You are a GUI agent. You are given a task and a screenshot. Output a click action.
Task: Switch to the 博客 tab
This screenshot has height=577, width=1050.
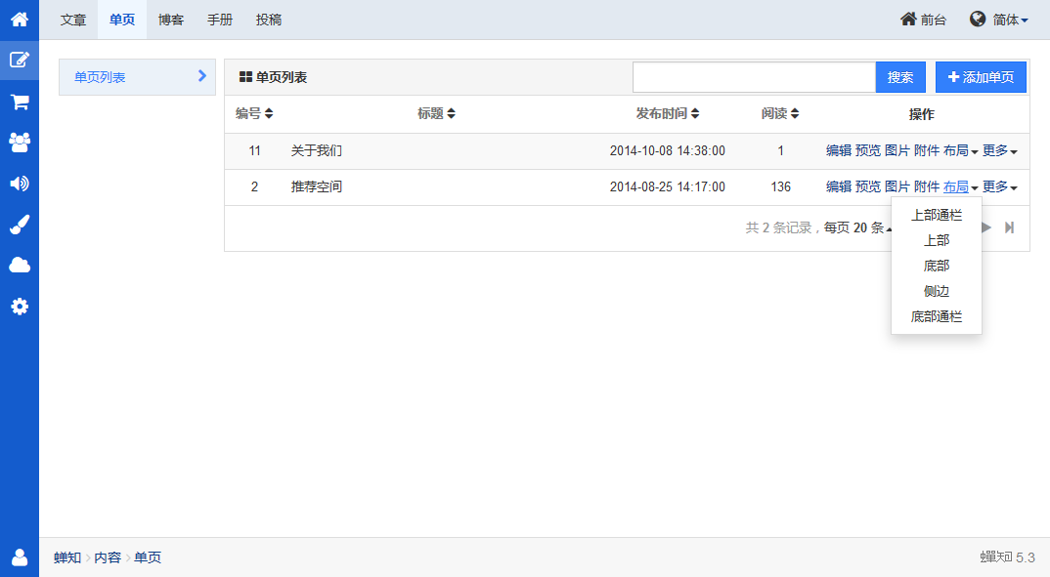171,21
